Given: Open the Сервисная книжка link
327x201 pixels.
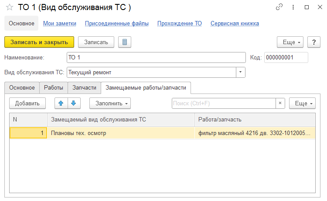Looking at the screenshot, I should coord(235,24).
